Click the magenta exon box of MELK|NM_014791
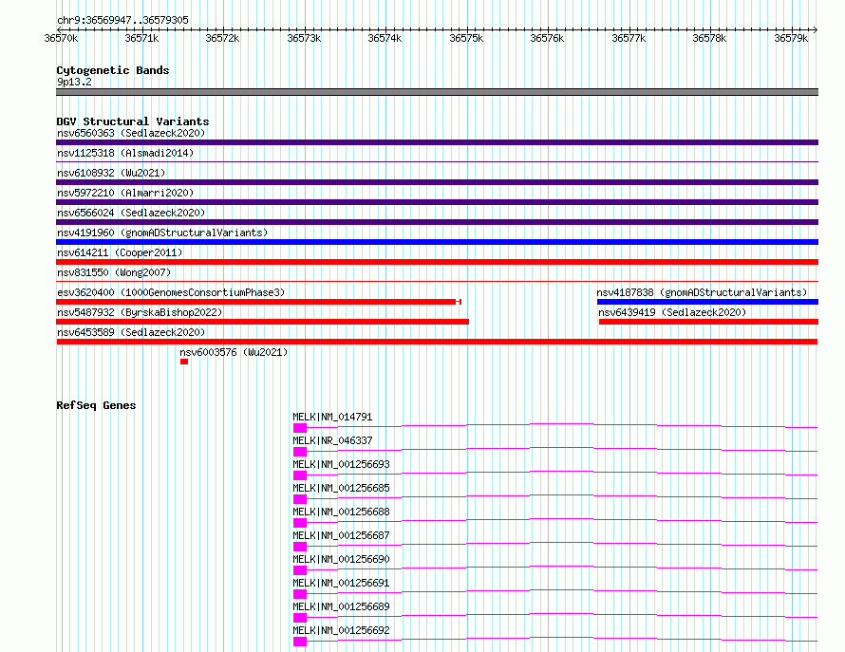The height and width of the screenshot is (652, 845). 300,428
